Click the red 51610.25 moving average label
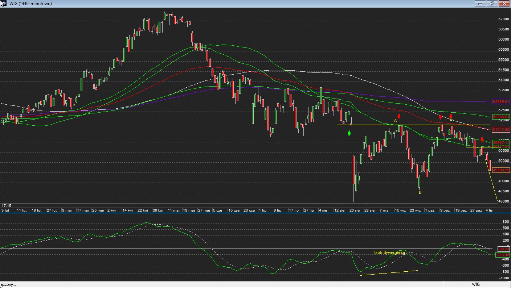 [501, 129]
